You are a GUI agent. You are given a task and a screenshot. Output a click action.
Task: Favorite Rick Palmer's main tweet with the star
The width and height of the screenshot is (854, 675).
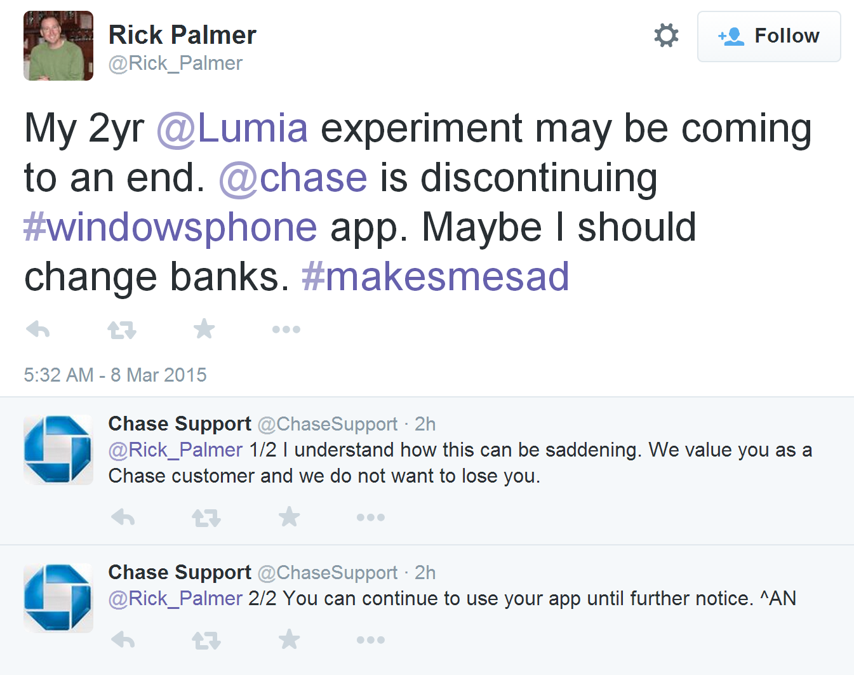click(x=204, y=329)
